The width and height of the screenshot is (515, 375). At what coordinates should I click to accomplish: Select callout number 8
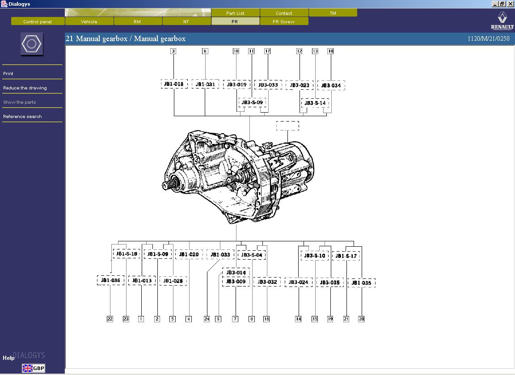[252, 319]
